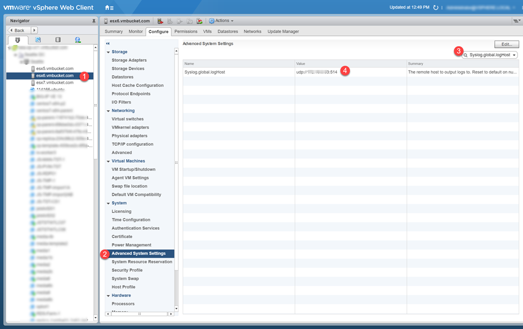The image size is (523, 329).
Task: Open the Datastores tab
Action: [228, 31]
